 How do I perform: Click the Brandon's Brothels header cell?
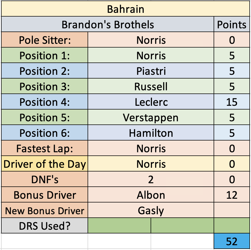pyautogui.click(x=108, y=24)
